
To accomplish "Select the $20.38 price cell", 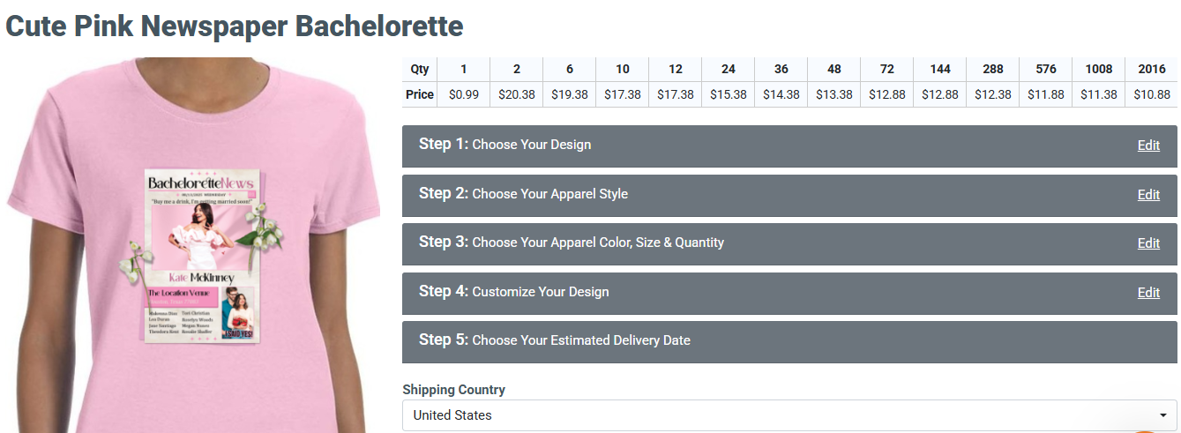I will [517, 94].
